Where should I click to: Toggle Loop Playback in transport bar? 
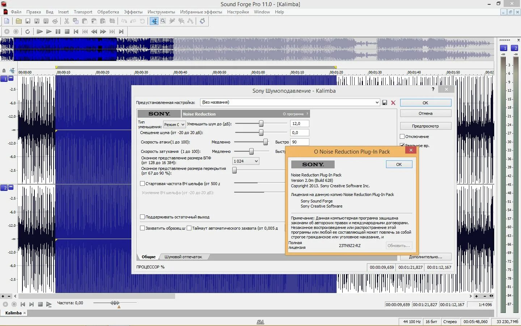click(x=27, y=32)
